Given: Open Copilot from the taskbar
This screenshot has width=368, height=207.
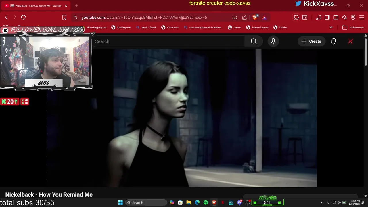Looking at the screenshot, I should [172, 202].
